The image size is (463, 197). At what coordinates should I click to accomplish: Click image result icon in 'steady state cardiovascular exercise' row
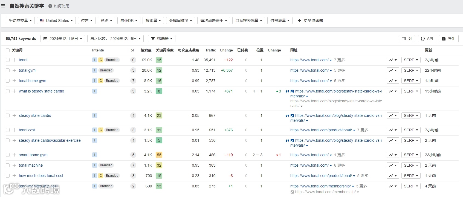292,141
